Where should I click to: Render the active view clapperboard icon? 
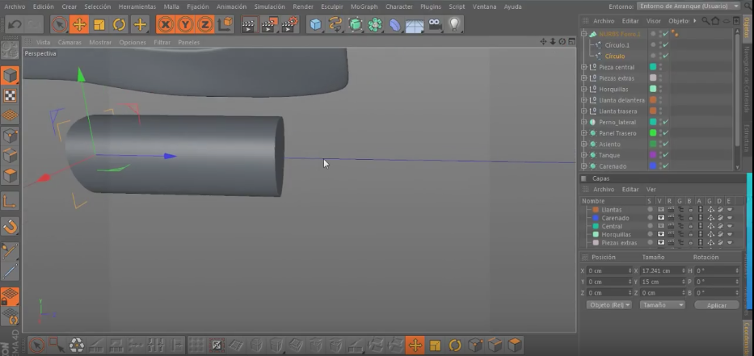(x=249, y=24)
